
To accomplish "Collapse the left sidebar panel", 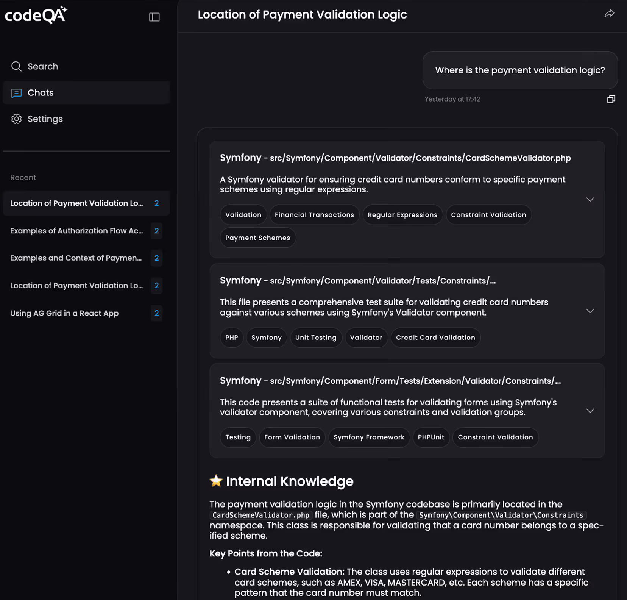I will pyautogui.click(x=154, y=17).
